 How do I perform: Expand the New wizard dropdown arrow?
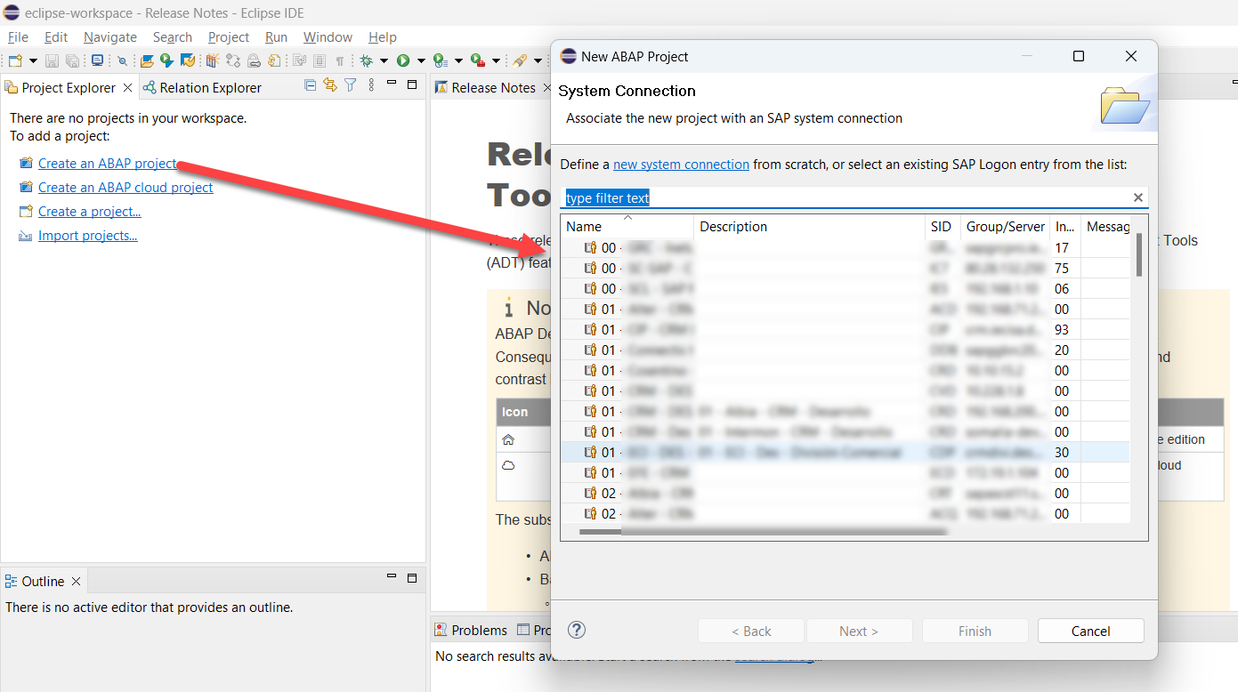pyautogui.click(x=33, y=60)
